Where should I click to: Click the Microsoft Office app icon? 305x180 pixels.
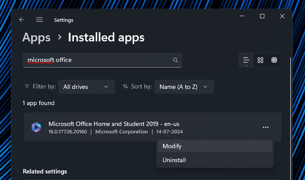(x=36, y=127)
